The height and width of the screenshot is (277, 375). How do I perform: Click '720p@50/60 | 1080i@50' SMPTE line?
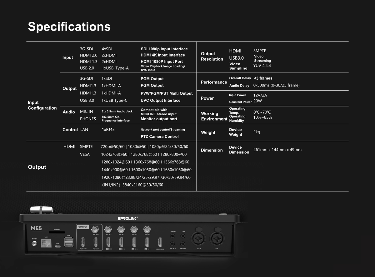click(x=144, y=146)
